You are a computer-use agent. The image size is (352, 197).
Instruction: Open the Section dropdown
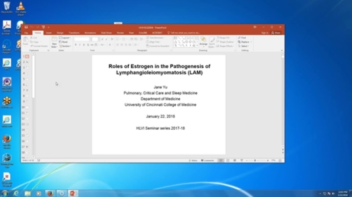(x=65, y=46)
